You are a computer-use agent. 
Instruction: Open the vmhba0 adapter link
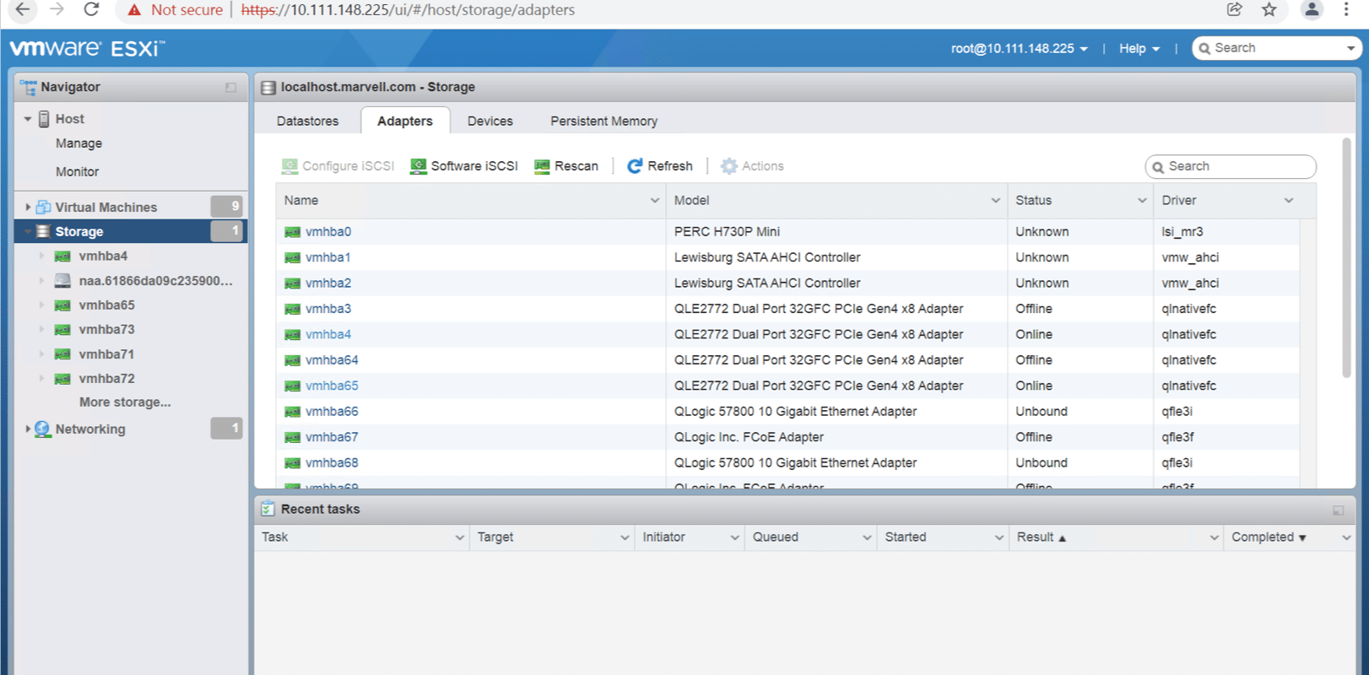[328, 231]
